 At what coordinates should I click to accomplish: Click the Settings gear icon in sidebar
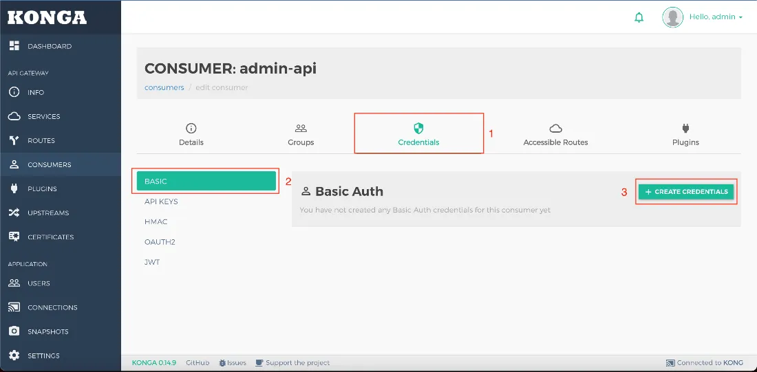[x=14, y=355]
